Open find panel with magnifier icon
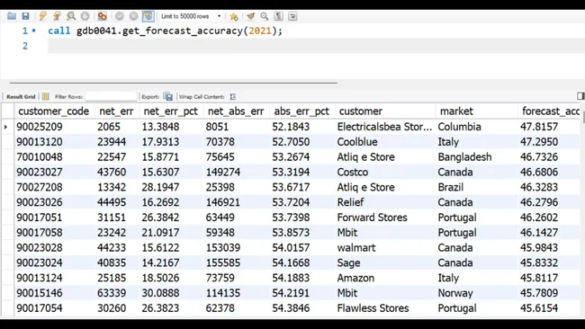 [264, 16]
